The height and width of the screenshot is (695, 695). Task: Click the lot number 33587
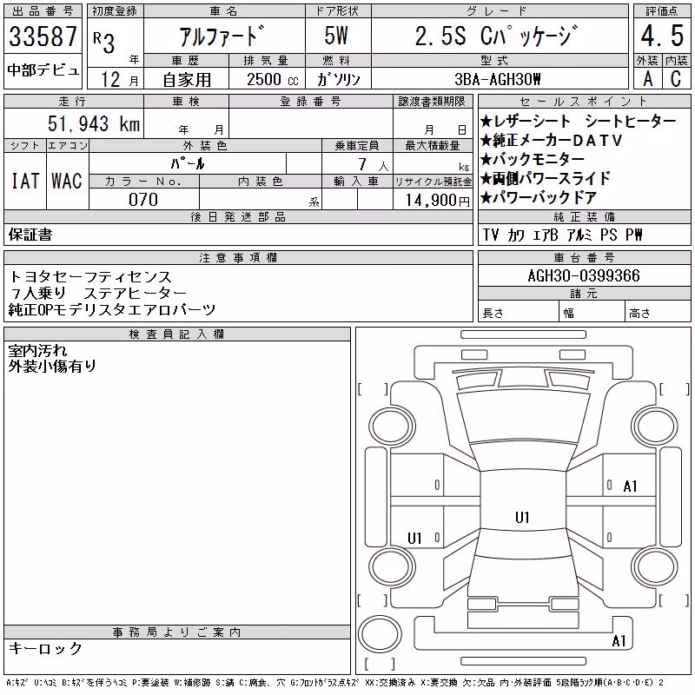tap(43, 36)
